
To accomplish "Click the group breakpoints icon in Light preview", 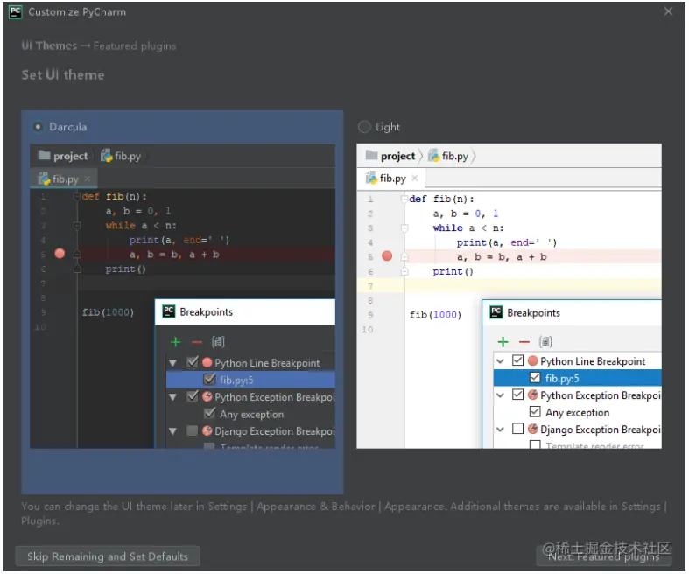I will click(545, 341).
